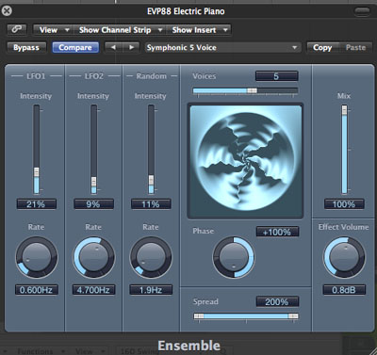Click the Spread label
This screenshot has height=355, width=377.
click(205, 301)
